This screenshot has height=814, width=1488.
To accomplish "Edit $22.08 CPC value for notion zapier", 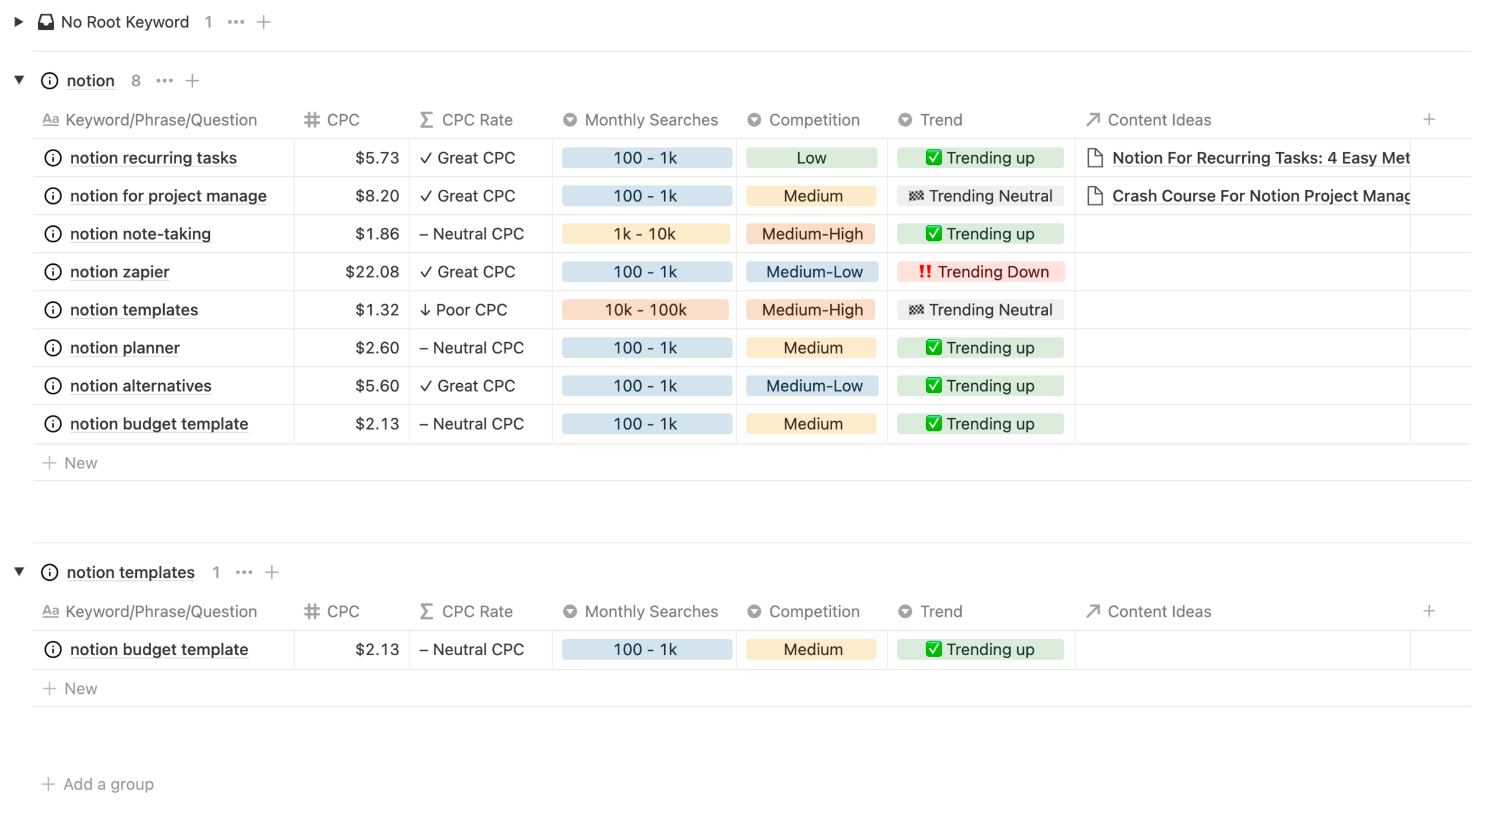I will pyautogui.click(x=372, y=272).
